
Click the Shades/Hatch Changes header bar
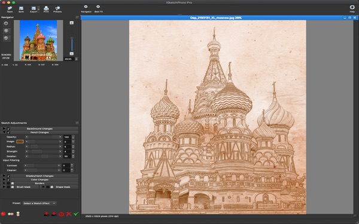(x=40, y=176)
